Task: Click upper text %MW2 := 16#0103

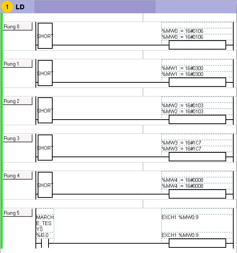Action: 183,105
